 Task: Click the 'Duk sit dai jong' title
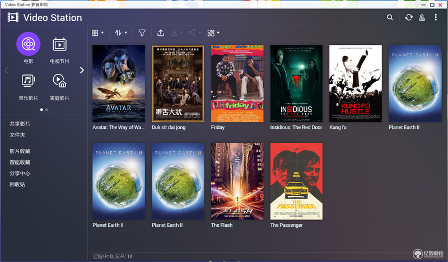169,128
